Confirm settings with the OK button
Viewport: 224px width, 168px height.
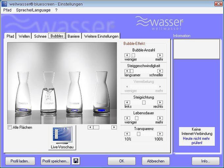pos(122,161)
